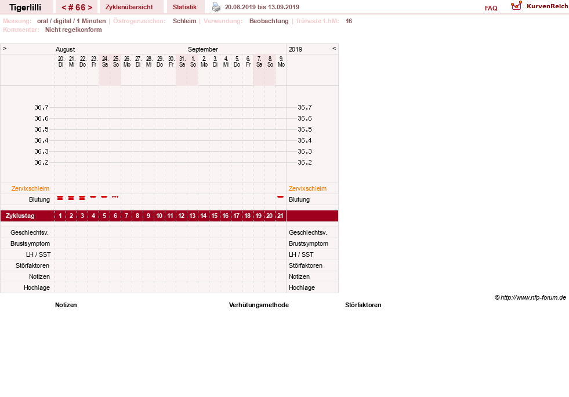
Task: Click bleeding mark on cycle day 21
Action: pyautogui.click(x=280, y=196)
